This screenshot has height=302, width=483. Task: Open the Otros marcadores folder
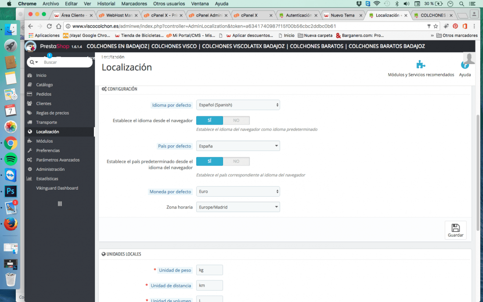coord(457,36)
